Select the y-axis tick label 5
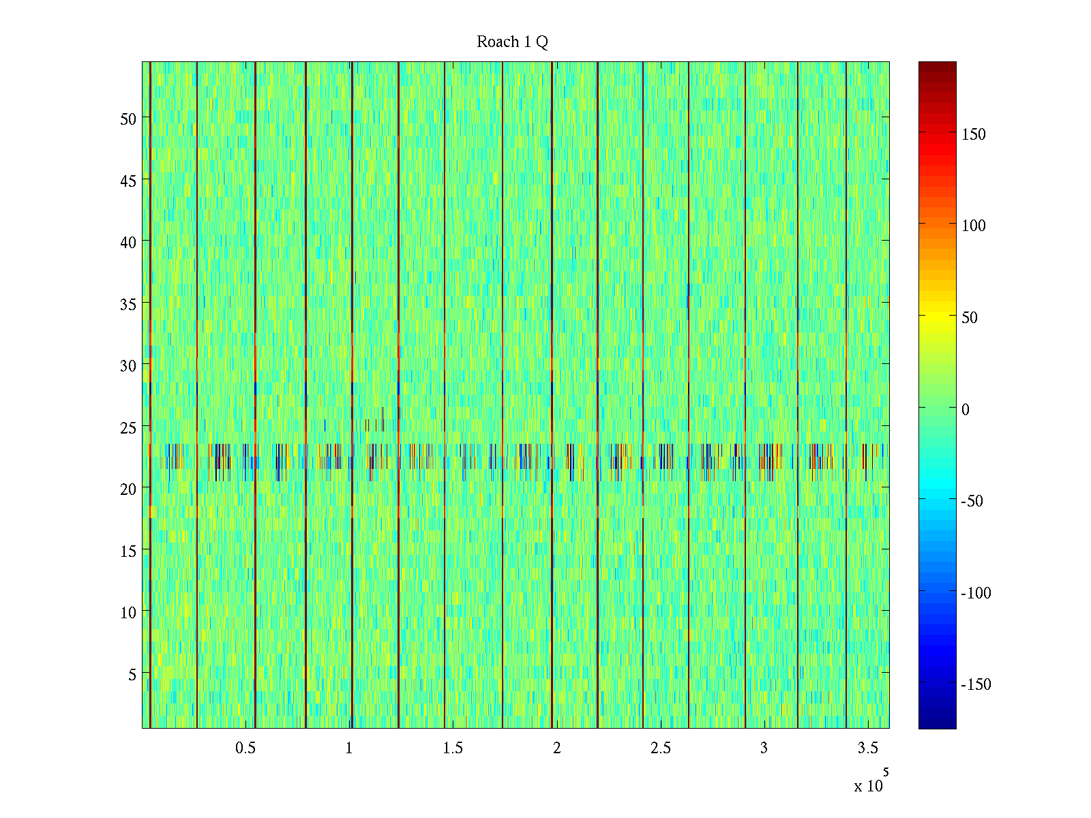 click(x=132, y=674)
